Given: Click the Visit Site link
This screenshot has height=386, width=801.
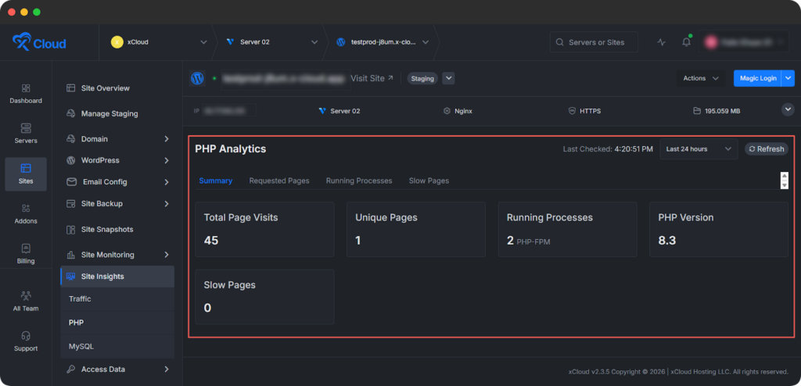Looking at the screenshot, I should [x=372, y=78].
